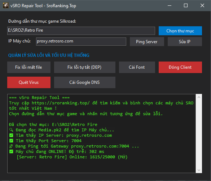Click the https://sroranking.top/ URL in the log
The height and width of the screenshot is (181, 211).
pos(61,103)
